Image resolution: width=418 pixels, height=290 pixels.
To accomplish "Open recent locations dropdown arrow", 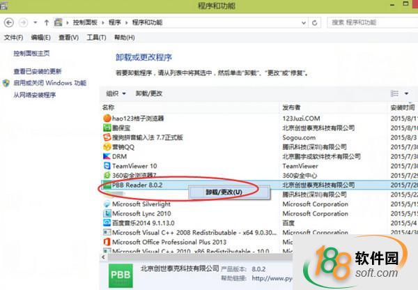I will coord(36,23).
